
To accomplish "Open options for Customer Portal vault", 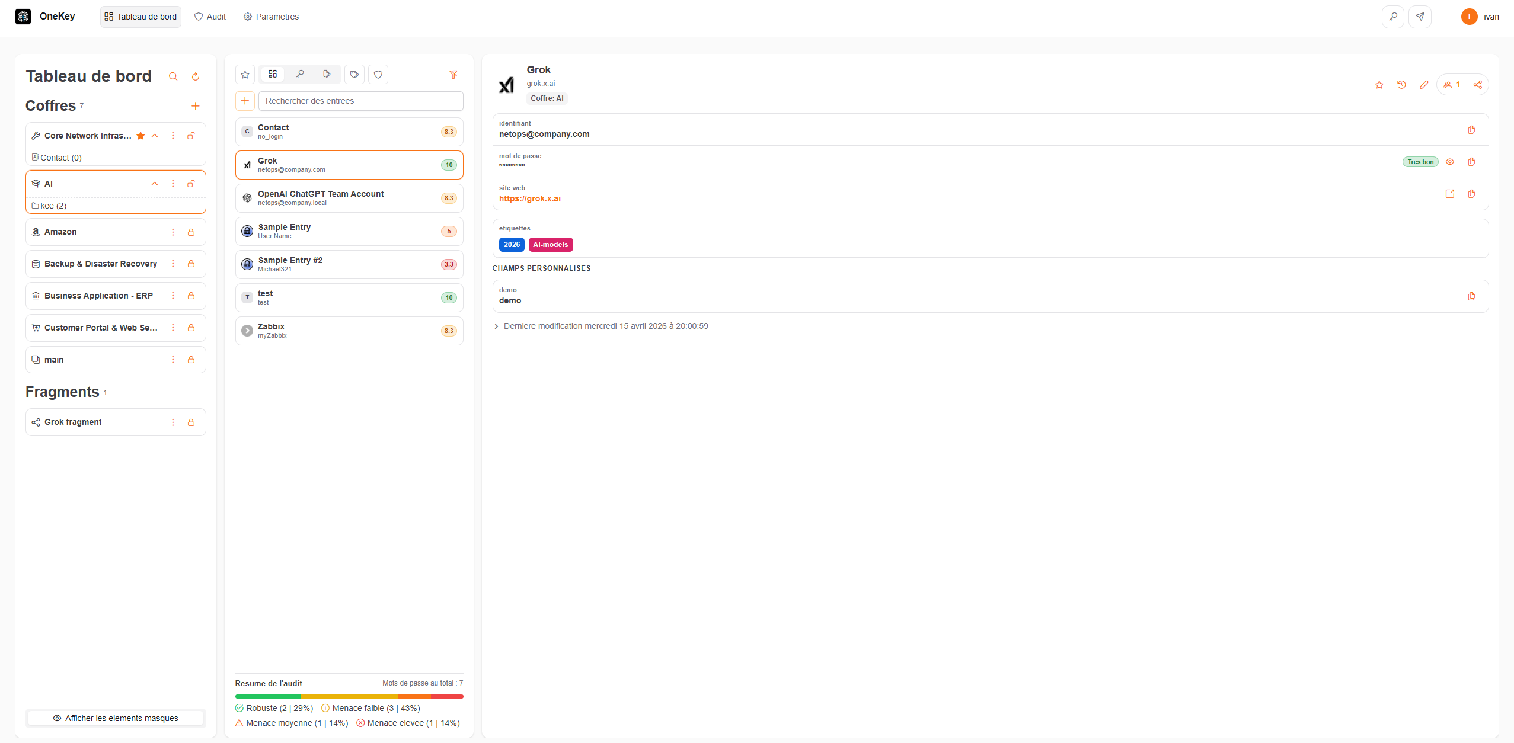I will [x=173, y=328].
